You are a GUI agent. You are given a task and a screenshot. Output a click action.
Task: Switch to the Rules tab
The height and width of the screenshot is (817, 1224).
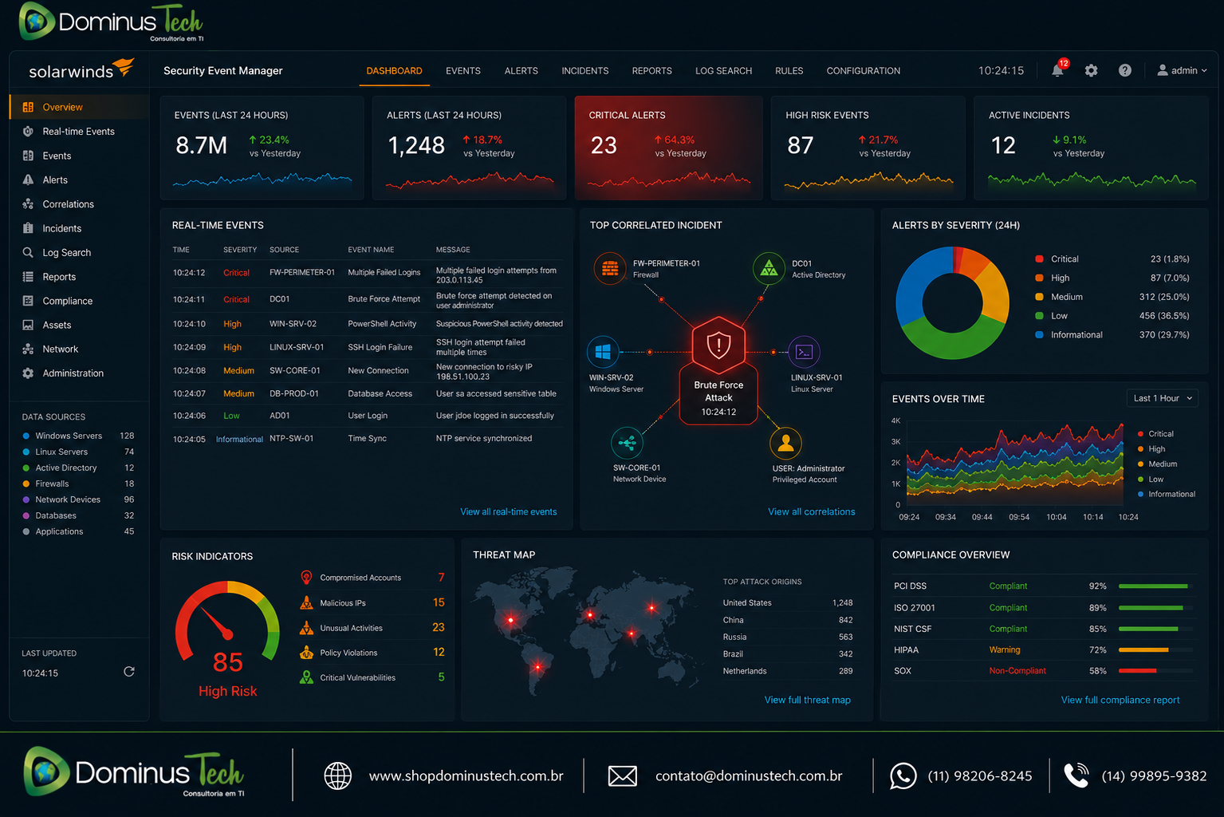coord(789,71)
